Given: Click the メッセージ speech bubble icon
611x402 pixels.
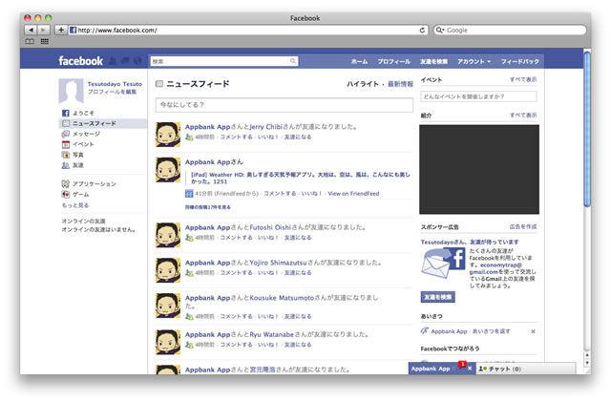Looking at the screenshot, I should [x=66, y=134].
